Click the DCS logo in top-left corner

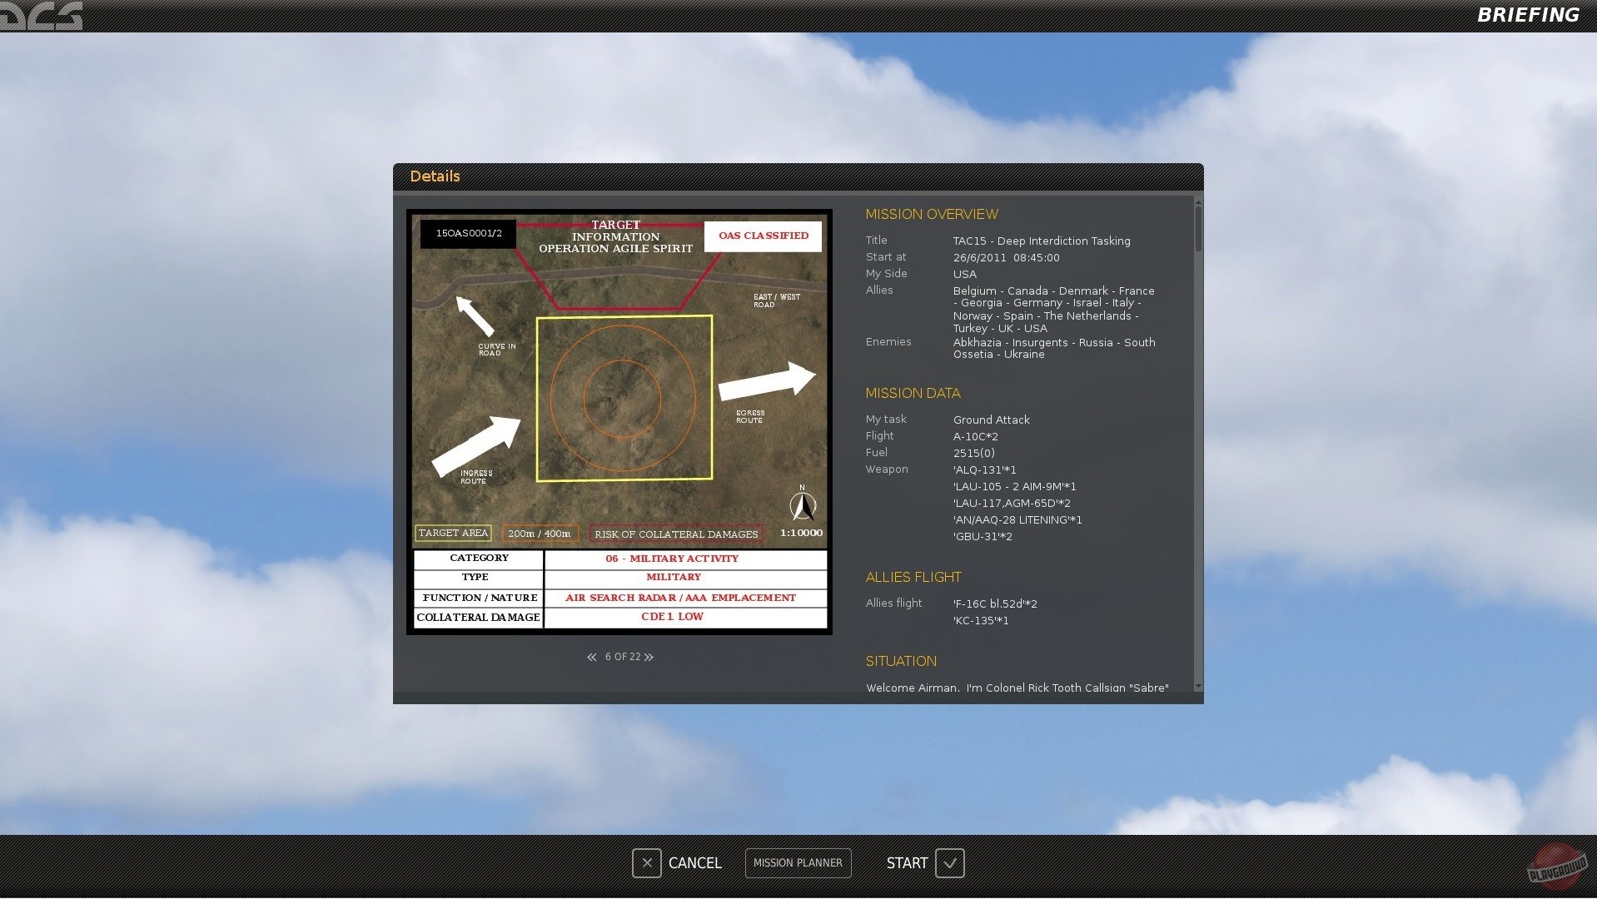(x=42, y=14)
